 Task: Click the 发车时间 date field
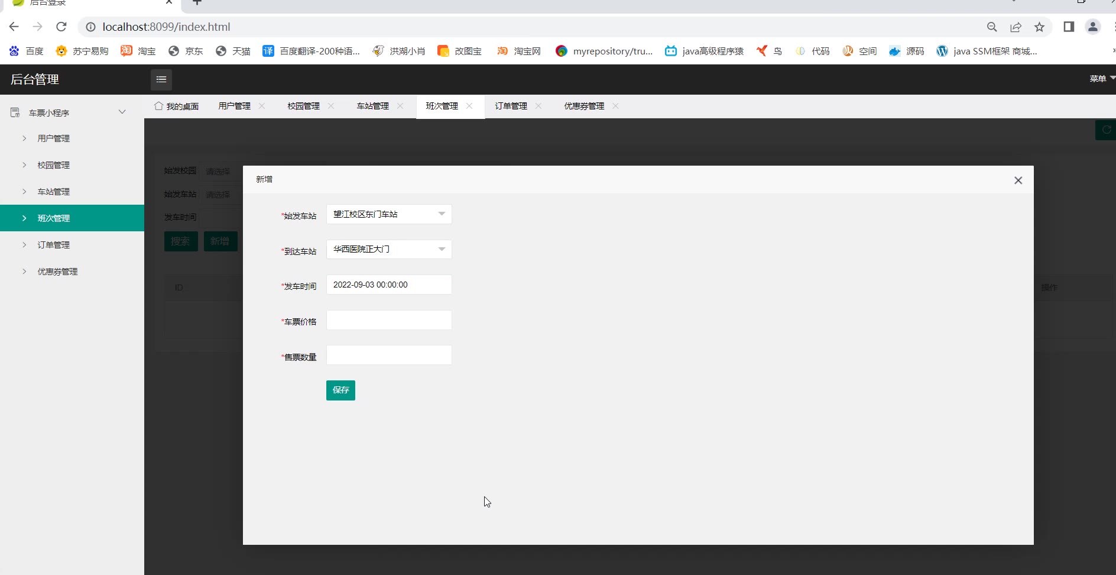pyautogui.click(x=389, y=285)
